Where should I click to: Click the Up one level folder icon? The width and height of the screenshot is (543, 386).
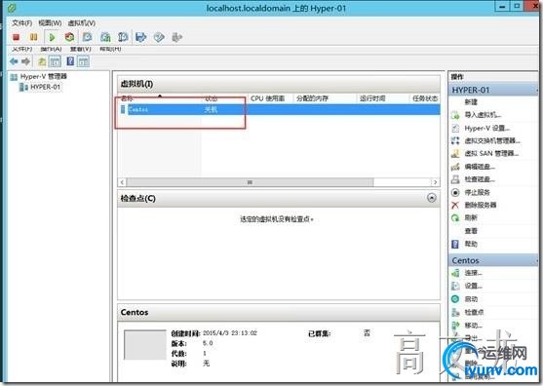point(42,61)
